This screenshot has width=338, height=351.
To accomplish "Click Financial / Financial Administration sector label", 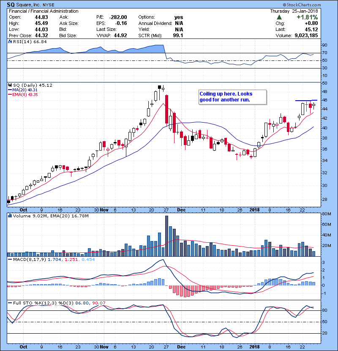I will pyautogui.click(x=44, y=11).
